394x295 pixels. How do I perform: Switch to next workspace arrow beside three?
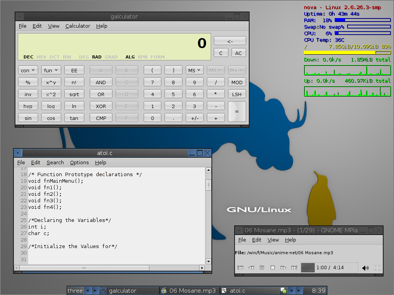95,290
